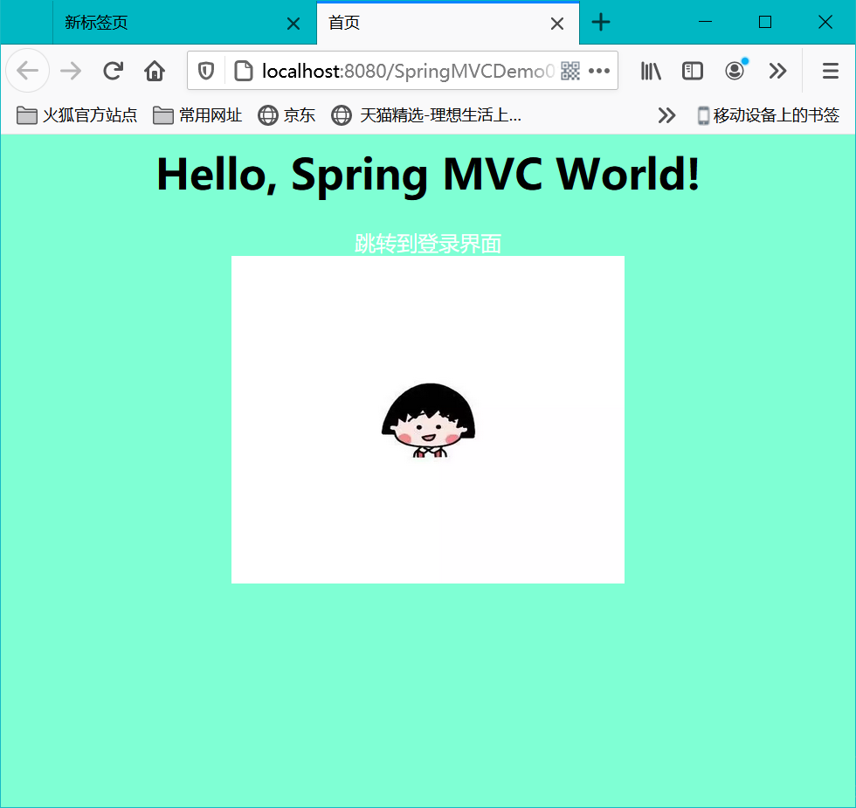The height and width of the screenshot is (808, 856).
Task: Open the Firefox account menu
Action: tap(735, 71)
